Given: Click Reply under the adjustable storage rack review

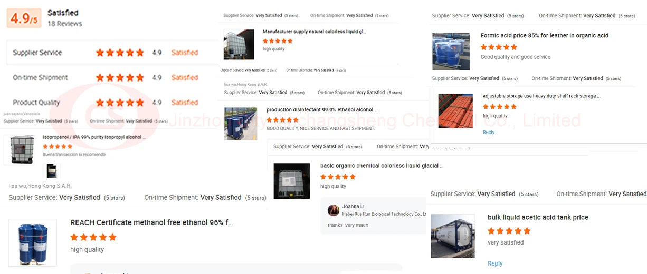Looking at the screenshot, I should click(489, 133).
